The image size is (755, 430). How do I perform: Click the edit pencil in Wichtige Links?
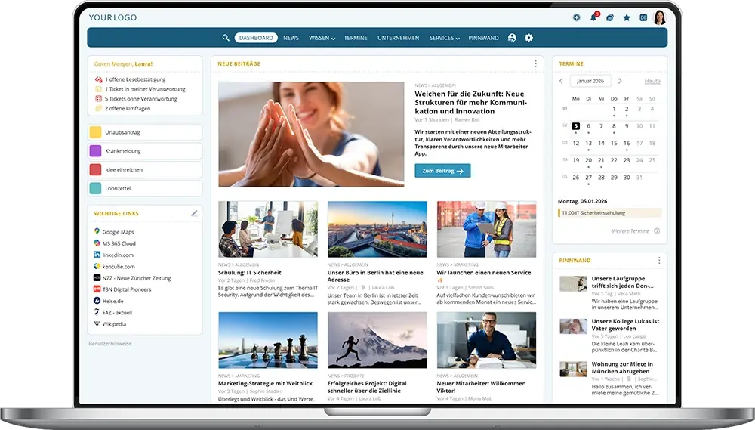[x=194, y=213]
